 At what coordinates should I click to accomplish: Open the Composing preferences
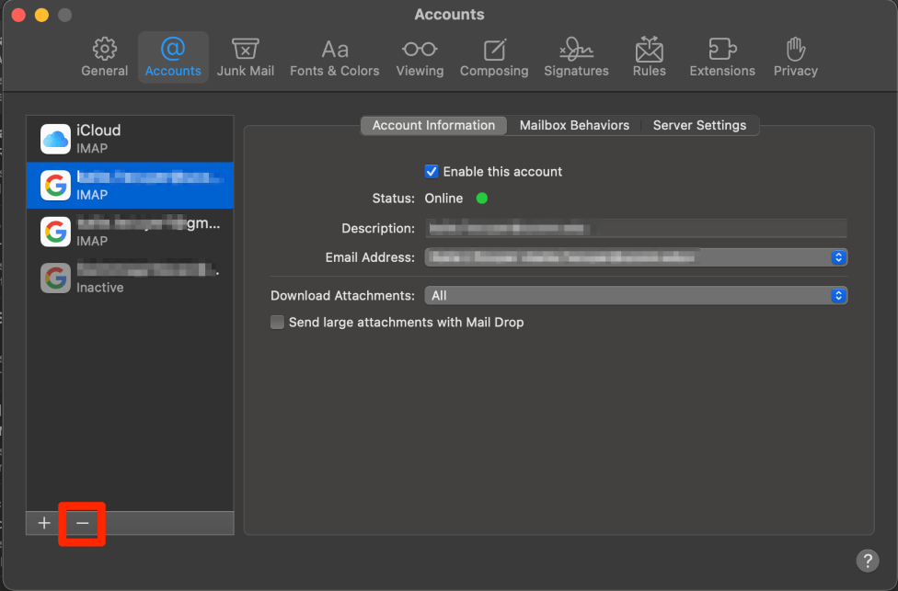coord(494,57)
